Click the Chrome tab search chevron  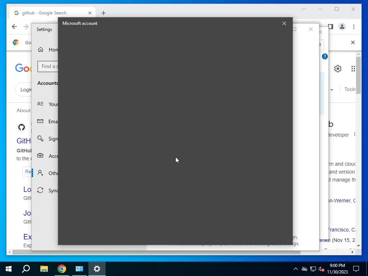point(303,9)
